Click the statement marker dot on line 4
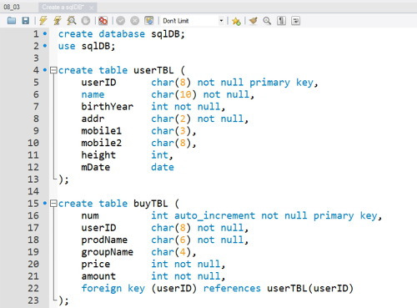The image size is (417, 308). (x=45, y=70)
